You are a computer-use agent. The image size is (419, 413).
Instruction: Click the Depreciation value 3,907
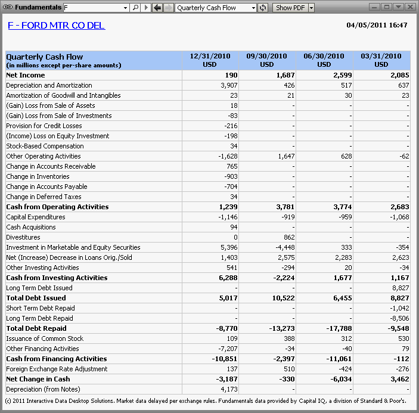pos(229,85)
